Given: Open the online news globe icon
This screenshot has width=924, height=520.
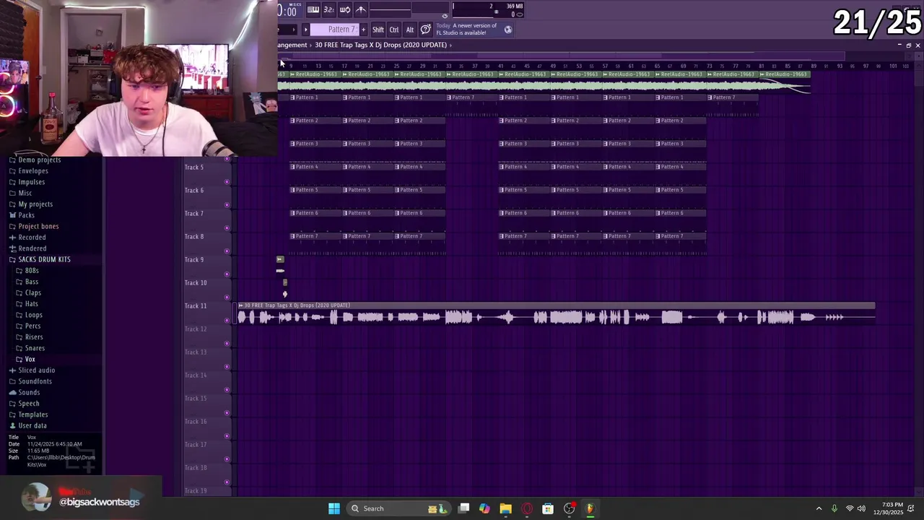Looking at the screenshot, I should click(x=508, y=30).
